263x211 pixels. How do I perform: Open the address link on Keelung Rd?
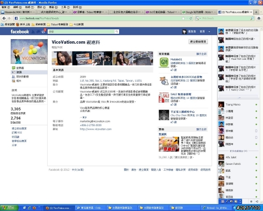[x=111, y=81]
